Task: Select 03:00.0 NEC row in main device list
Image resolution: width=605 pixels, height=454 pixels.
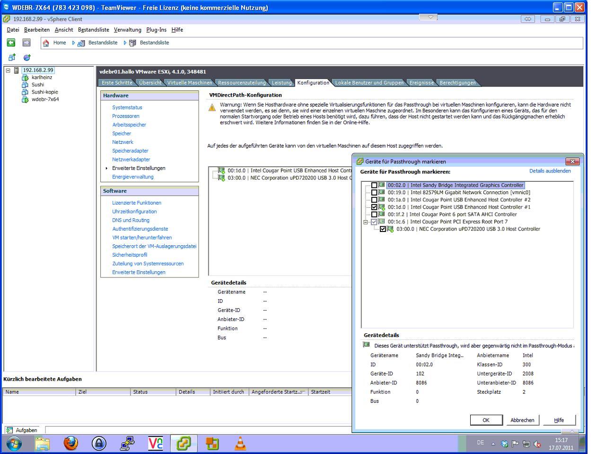Action: pos(289,178)
